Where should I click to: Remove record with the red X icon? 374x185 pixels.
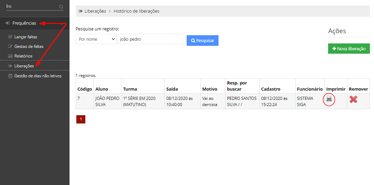[353, 100]
